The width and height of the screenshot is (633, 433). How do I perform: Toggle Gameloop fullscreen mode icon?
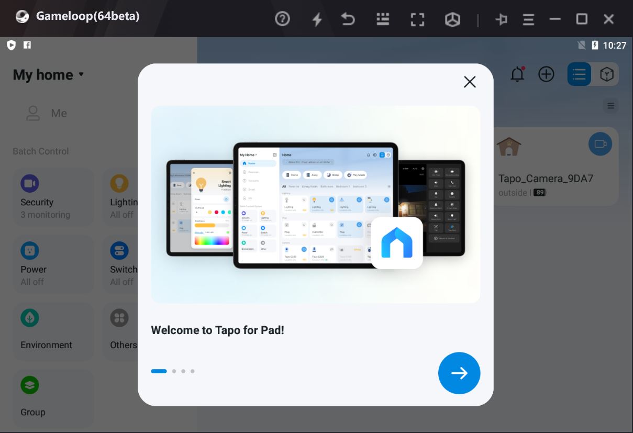point(417,19)
